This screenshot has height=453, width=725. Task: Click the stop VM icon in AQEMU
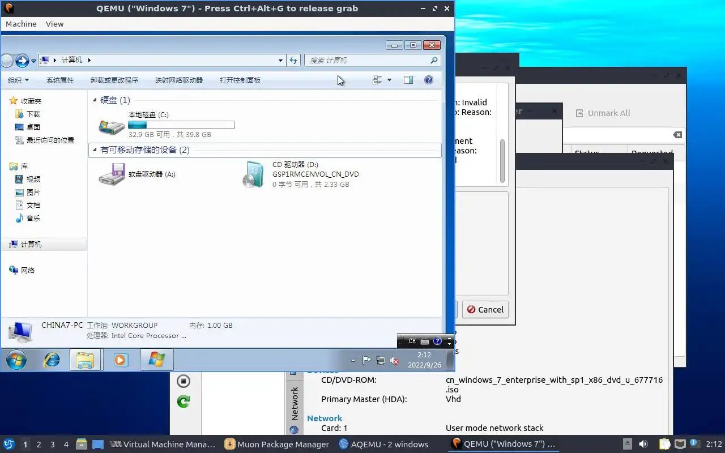click(x=183, y=381)
